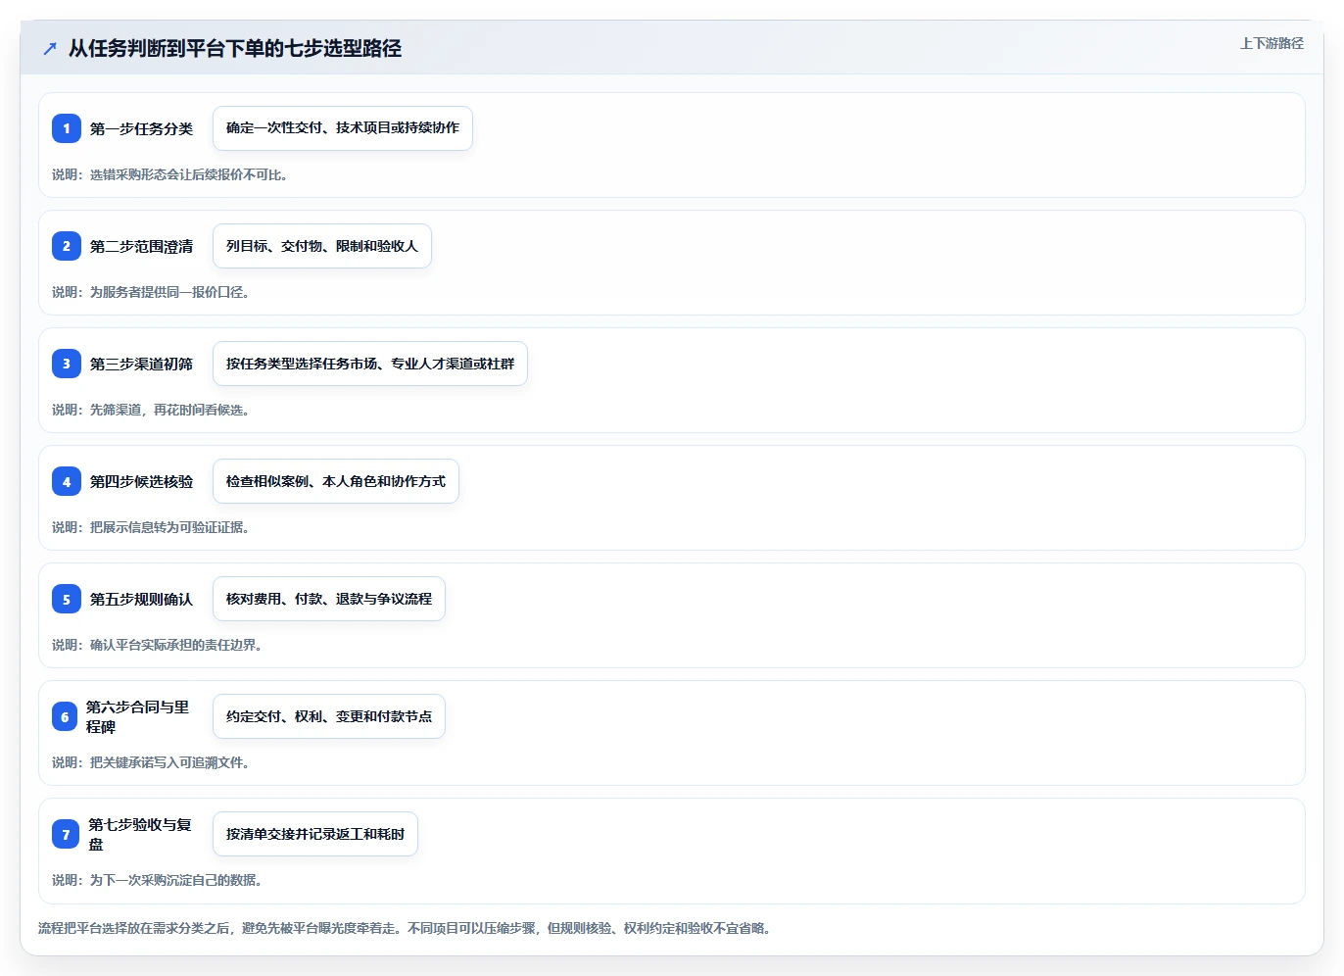Screen dimensions: 1344x976
Task: Click step number badge 4
Action: click(67, 481)
